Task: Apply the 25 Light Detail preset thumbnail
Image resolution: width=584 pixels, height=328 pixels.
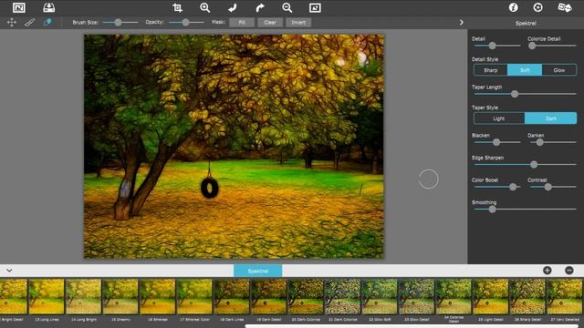Action: [491, 297]
